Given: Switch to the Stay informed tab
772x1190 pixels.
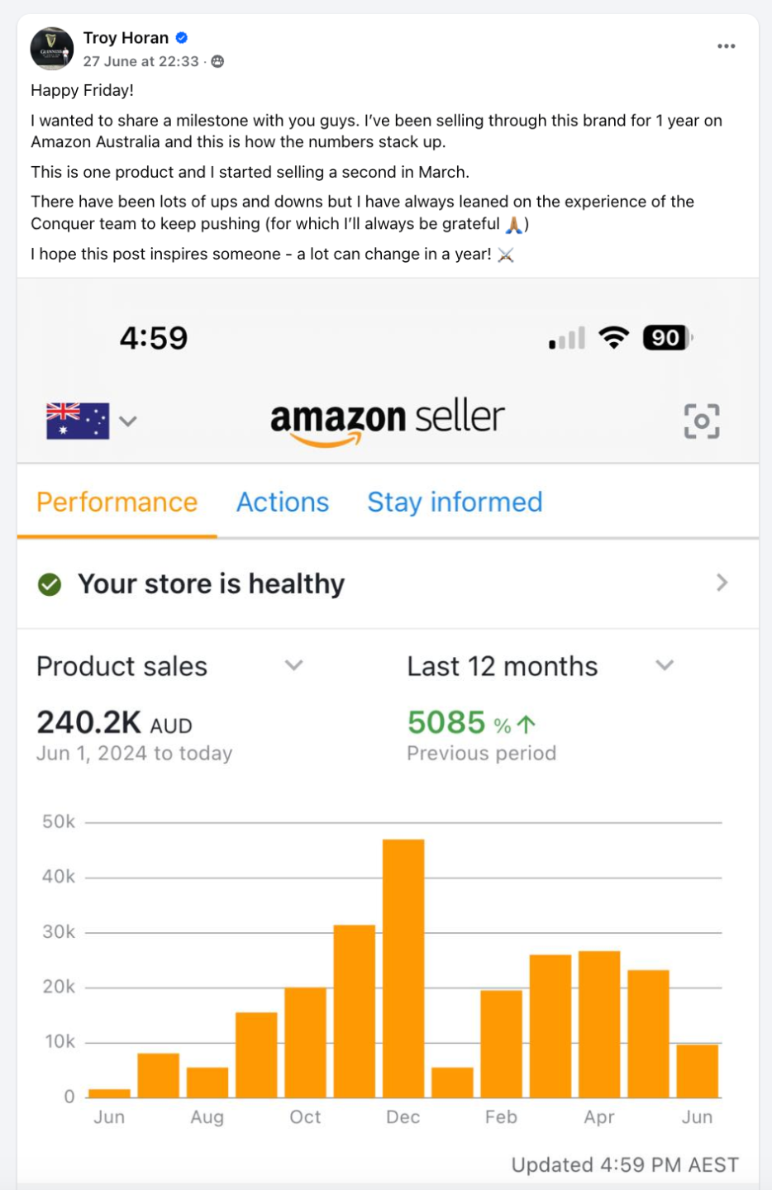Looking at the screenshot, I should coord(455,502).
